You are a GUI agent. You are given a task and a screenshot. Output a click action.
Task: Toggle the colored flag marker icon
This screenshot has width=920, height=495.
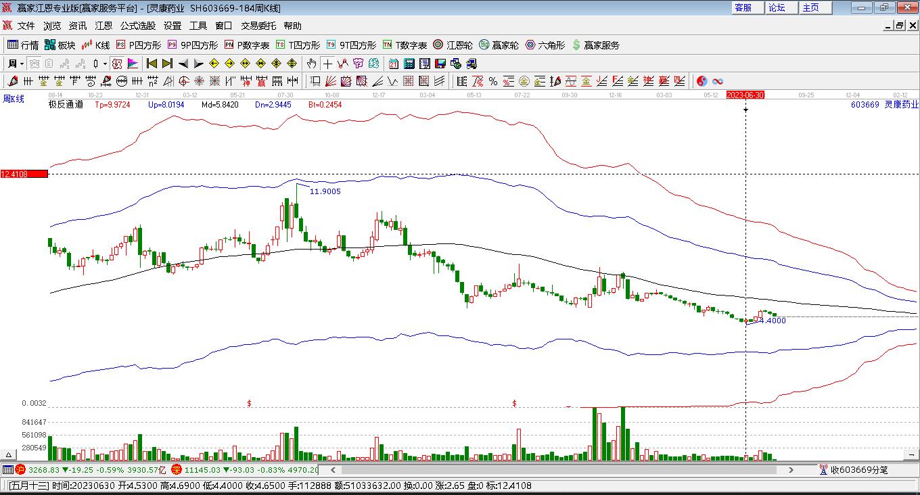pos(133,64)
